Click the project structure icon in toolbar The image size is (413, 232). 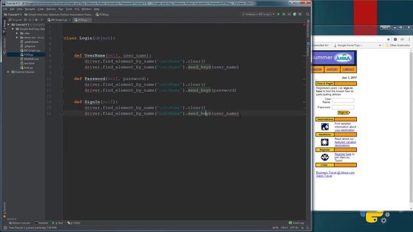tap(300, 14)
